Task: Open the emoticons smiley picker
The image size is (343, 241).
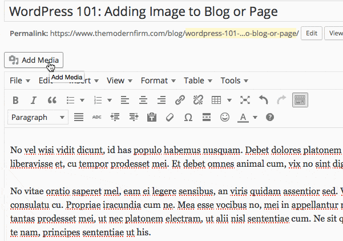Action: (225, 117)
